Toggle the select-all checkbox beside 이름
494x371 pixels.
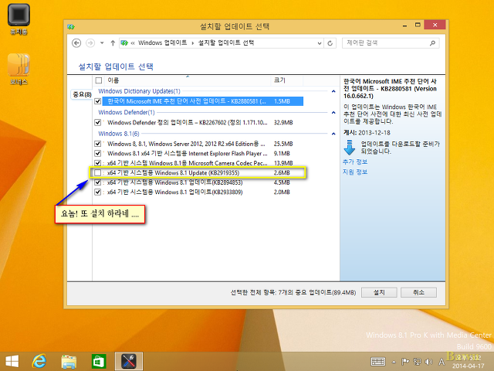(99, 80)
